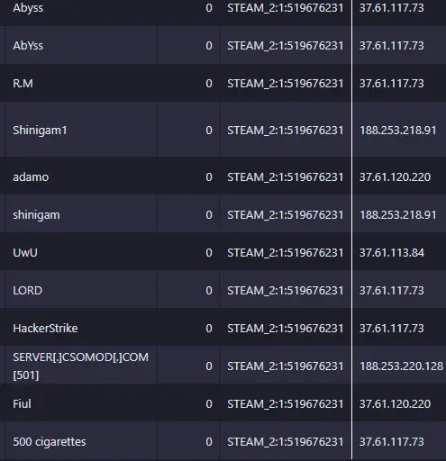This screenshot has width=446, height=461.
Task: Click IP 37.61.113.84 in UwU row
Action: coord(392,253)
